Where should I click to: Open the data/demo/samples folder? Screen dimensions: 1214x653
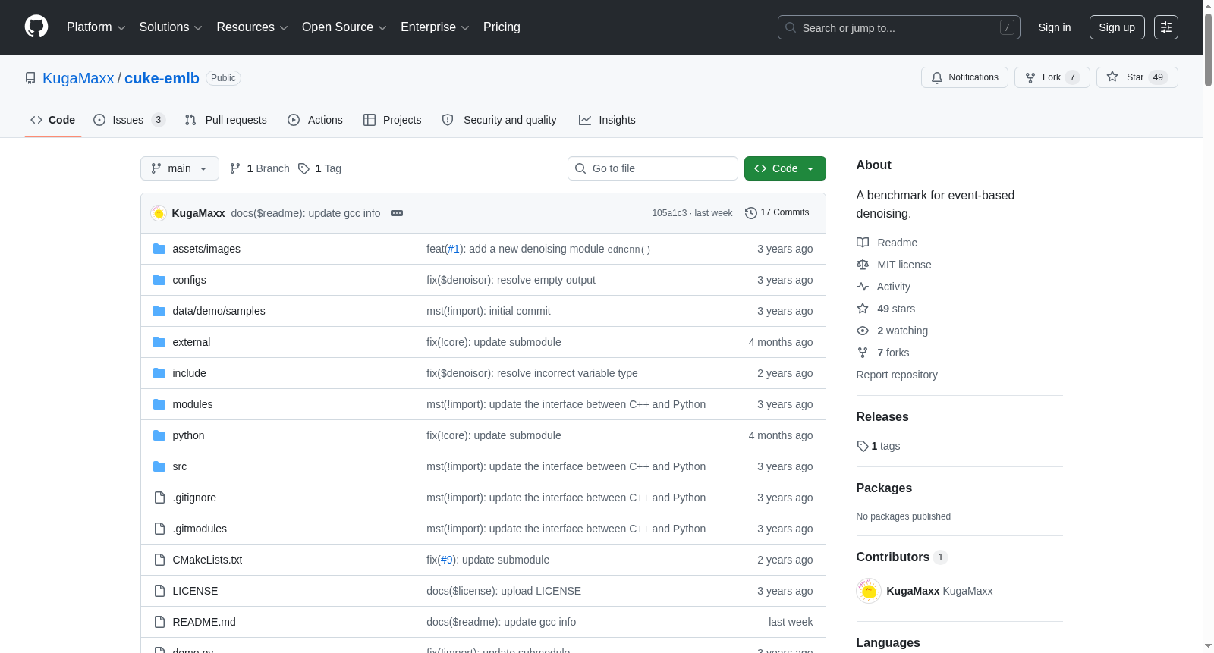[219, 311]
